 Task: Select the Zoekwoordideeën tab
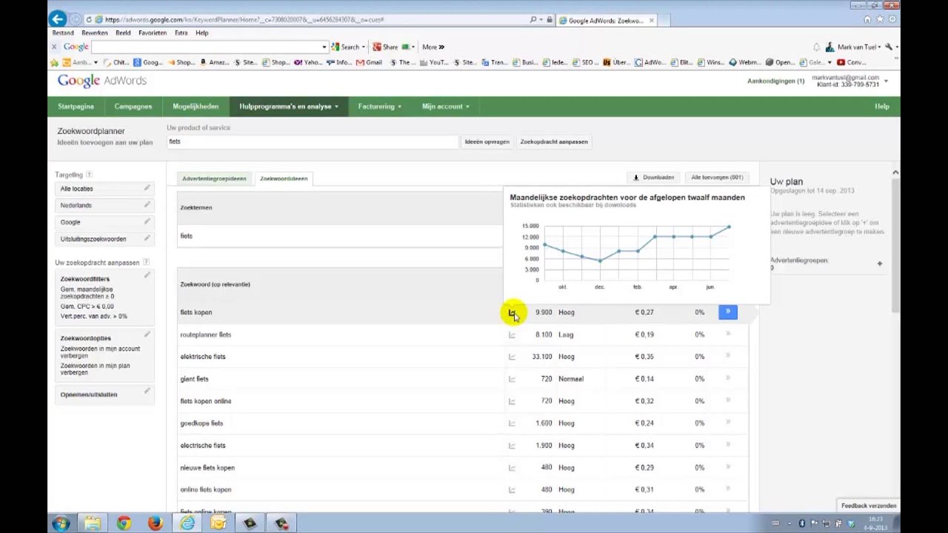pyautogui.click(x=284, y=178)
